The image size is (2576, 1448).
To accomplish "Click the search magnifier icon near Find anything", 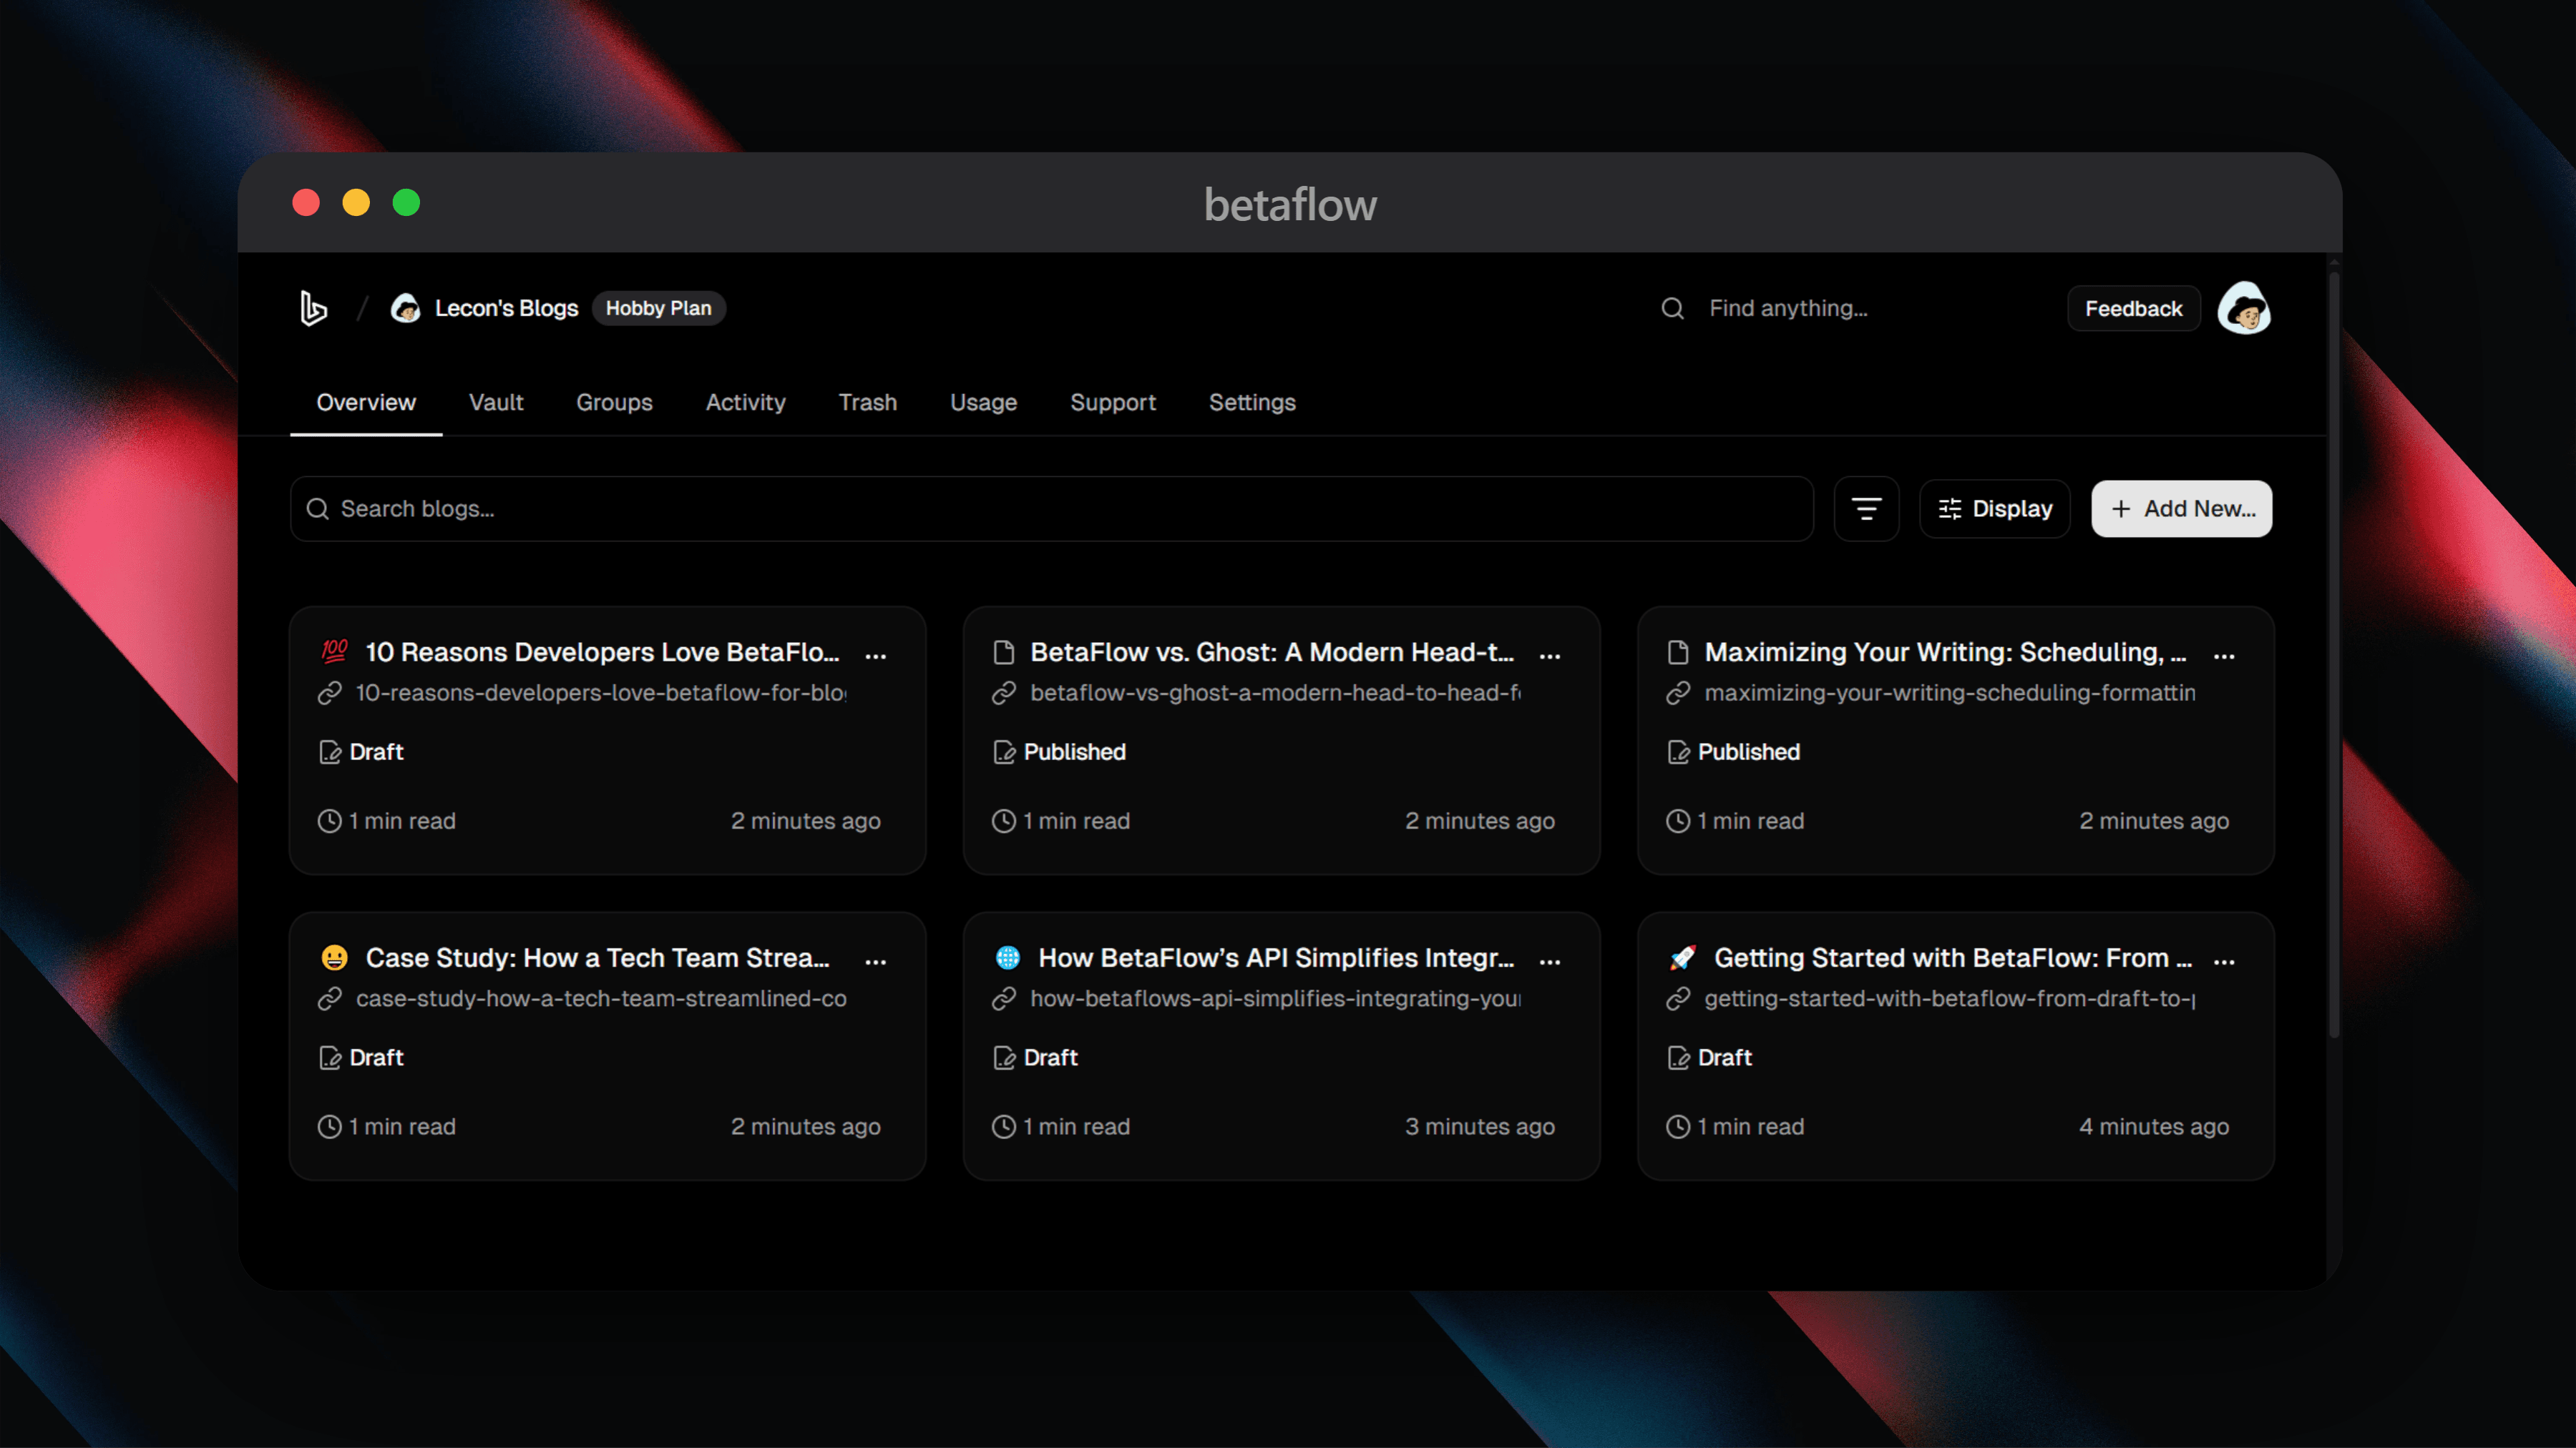I will 1673,309.
